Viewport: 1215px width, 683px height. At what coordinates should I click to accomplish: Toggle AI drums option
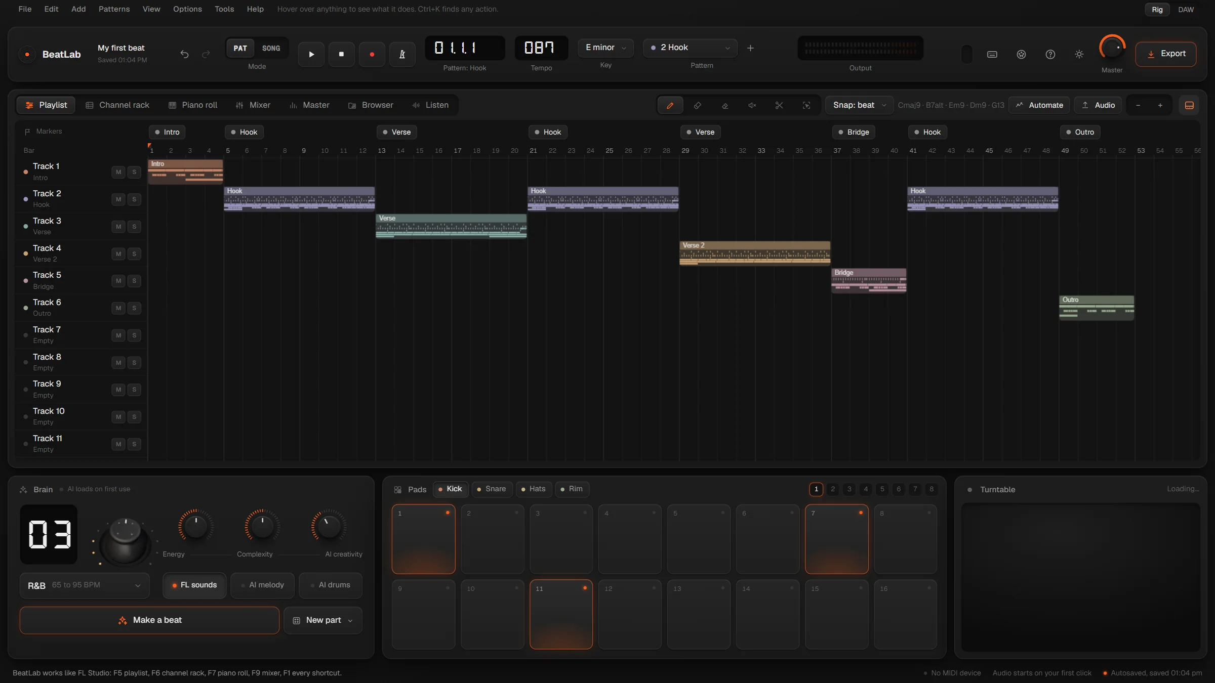[x=331, y=585]
